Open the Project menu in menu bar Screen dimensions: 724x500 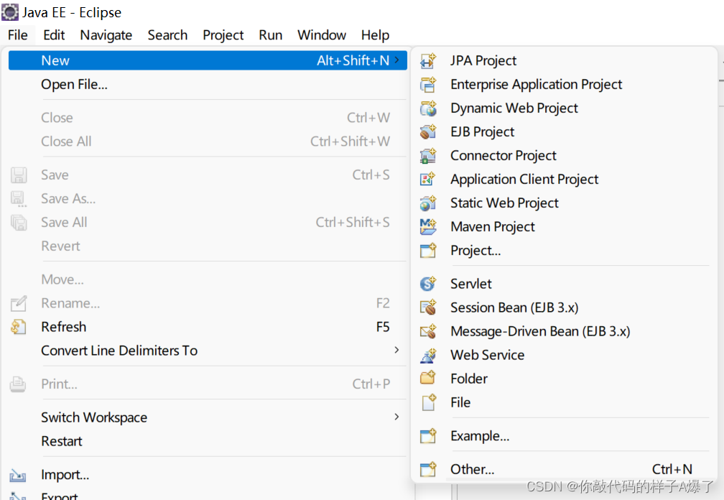tap(223, 35)
